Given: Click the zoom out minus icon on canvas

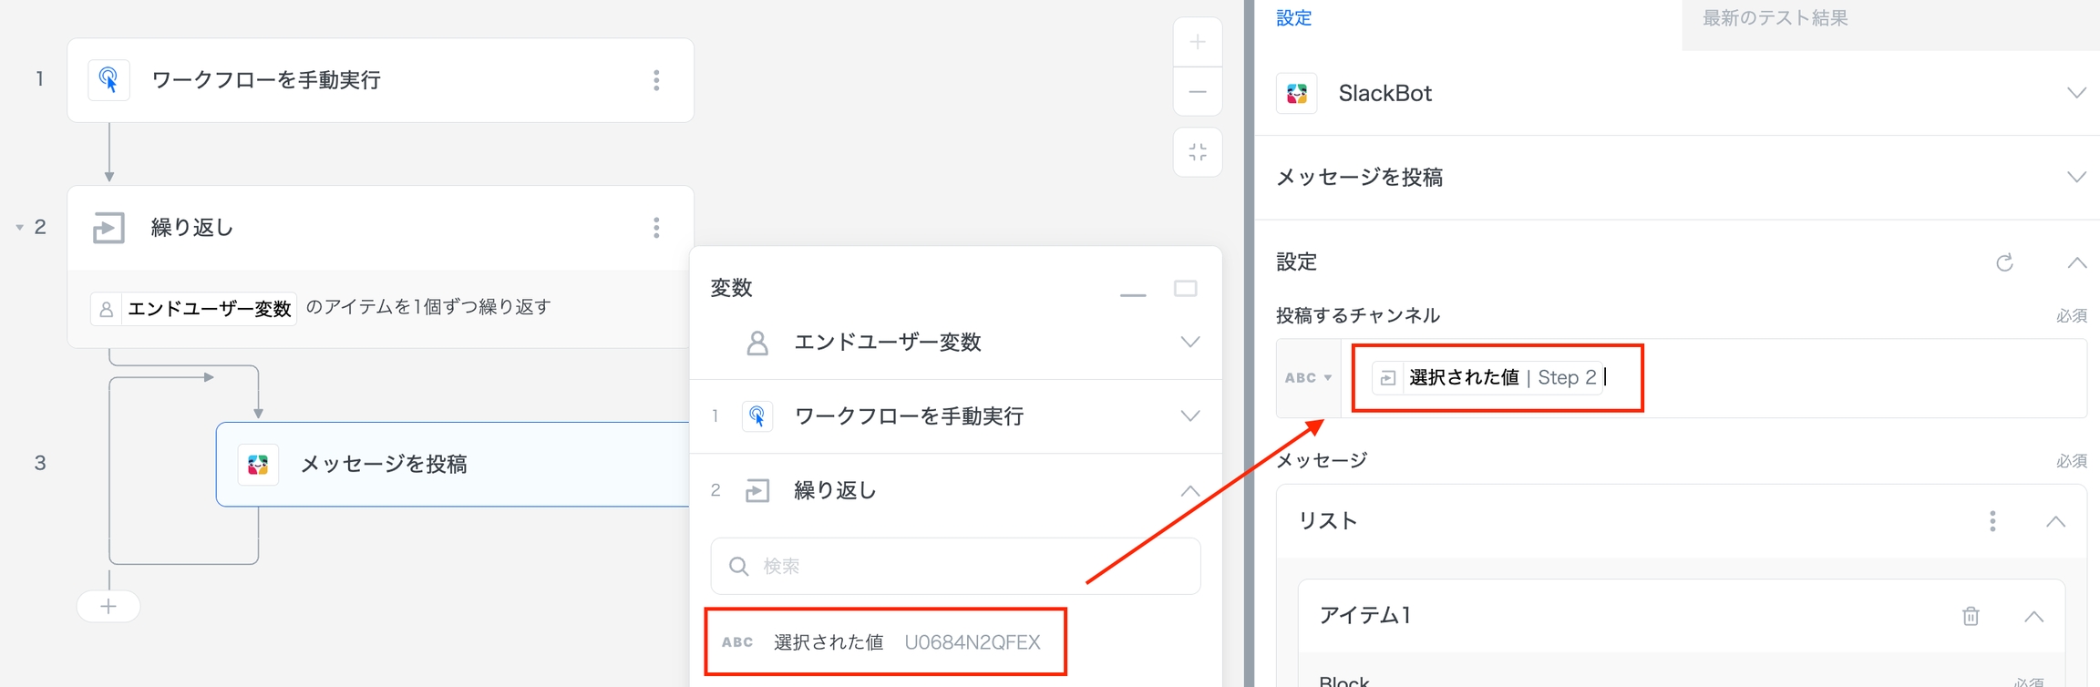Looking at the screenshot, I should pyautogui.click(x=1198, y=92).
